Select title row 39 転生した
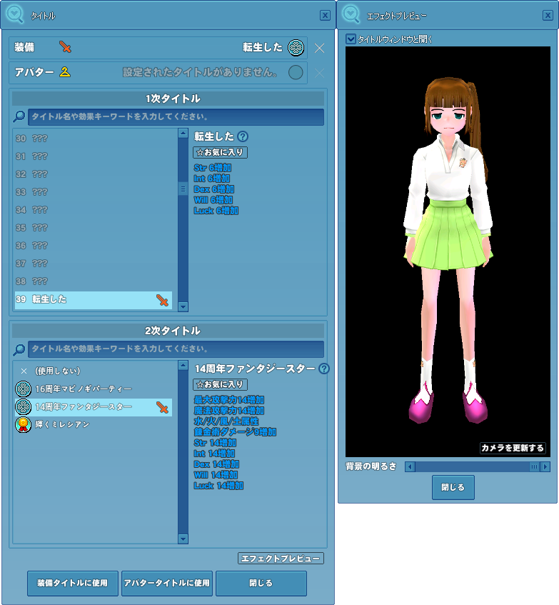The height and width of the screenshot is (605, 559). click(x=94, y=300)
